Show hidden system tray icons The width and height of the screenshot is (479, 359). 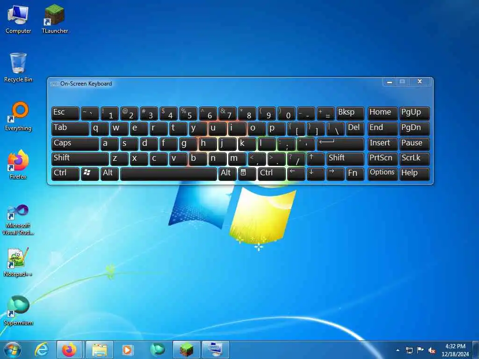398,350
